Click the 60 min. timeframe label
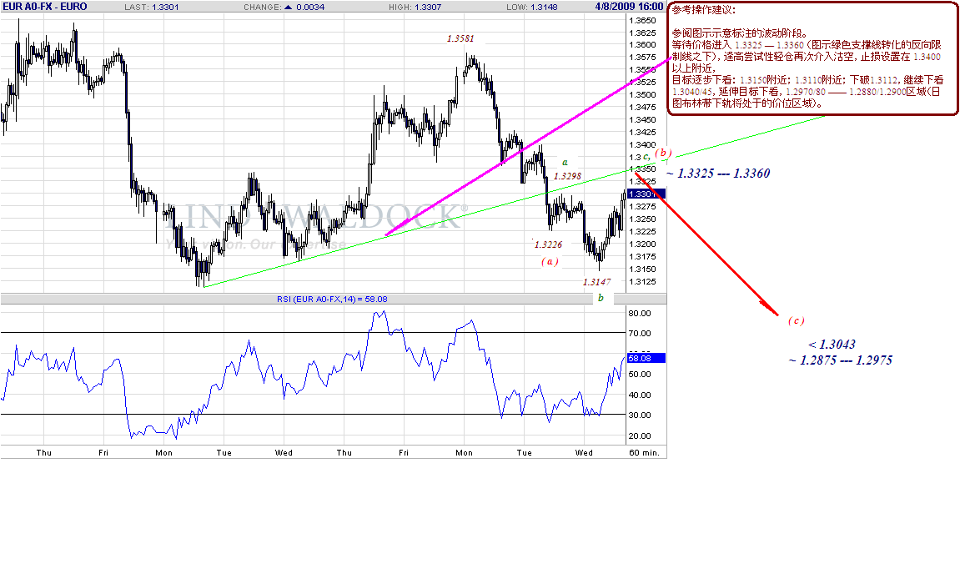Screen dimensions: 960x569 644,453
